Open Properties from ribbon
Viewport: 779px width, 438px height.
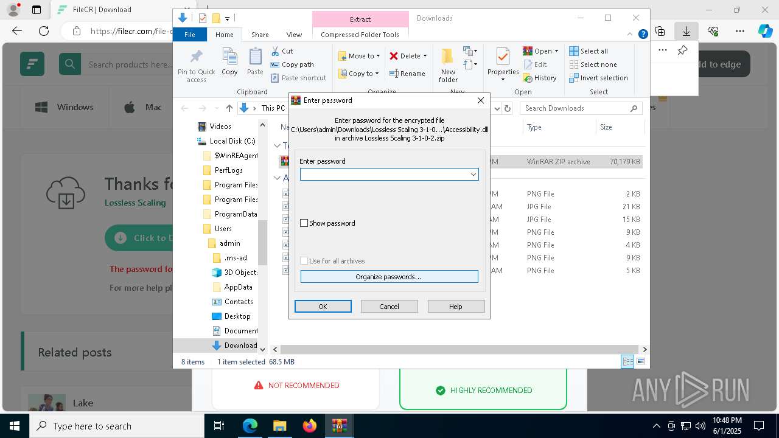[503, 64]
